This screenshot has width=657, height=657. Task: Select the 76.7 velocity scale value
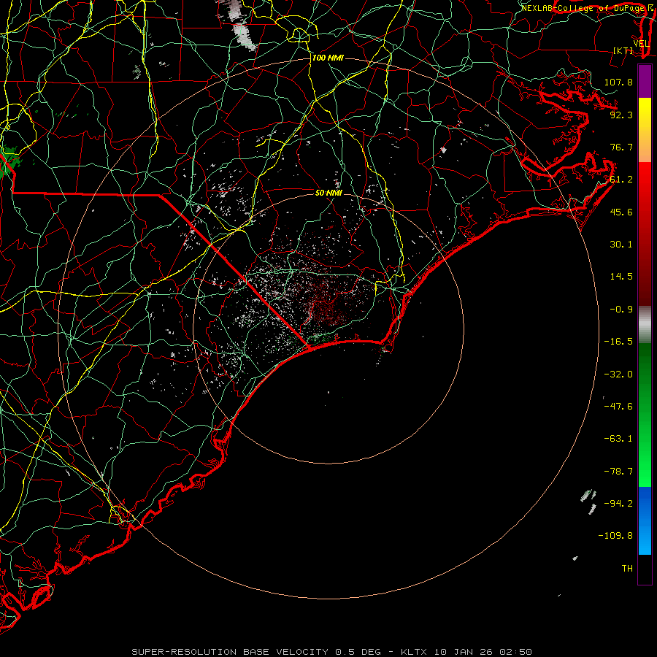[x=621, y=147]
